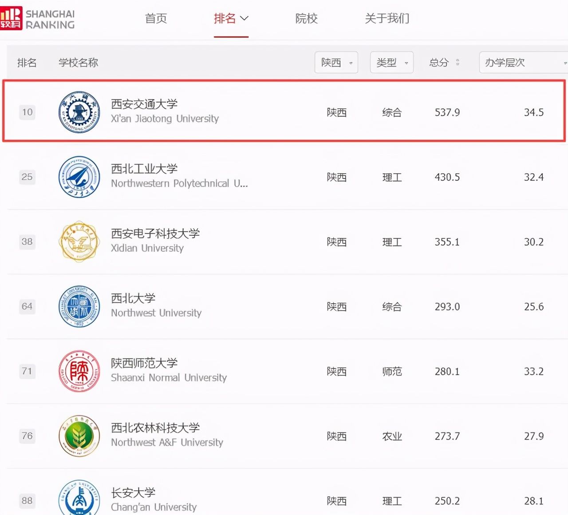568x515 pixels.
Task: Open 西安交通大学 school link
Action: [x=144, y=104]
